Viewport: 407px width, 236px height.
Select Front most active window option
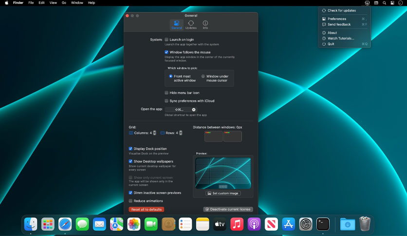[x=170, y=76]
